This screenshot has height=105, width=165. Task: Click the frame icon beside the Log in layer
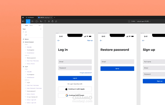(23, 67)
